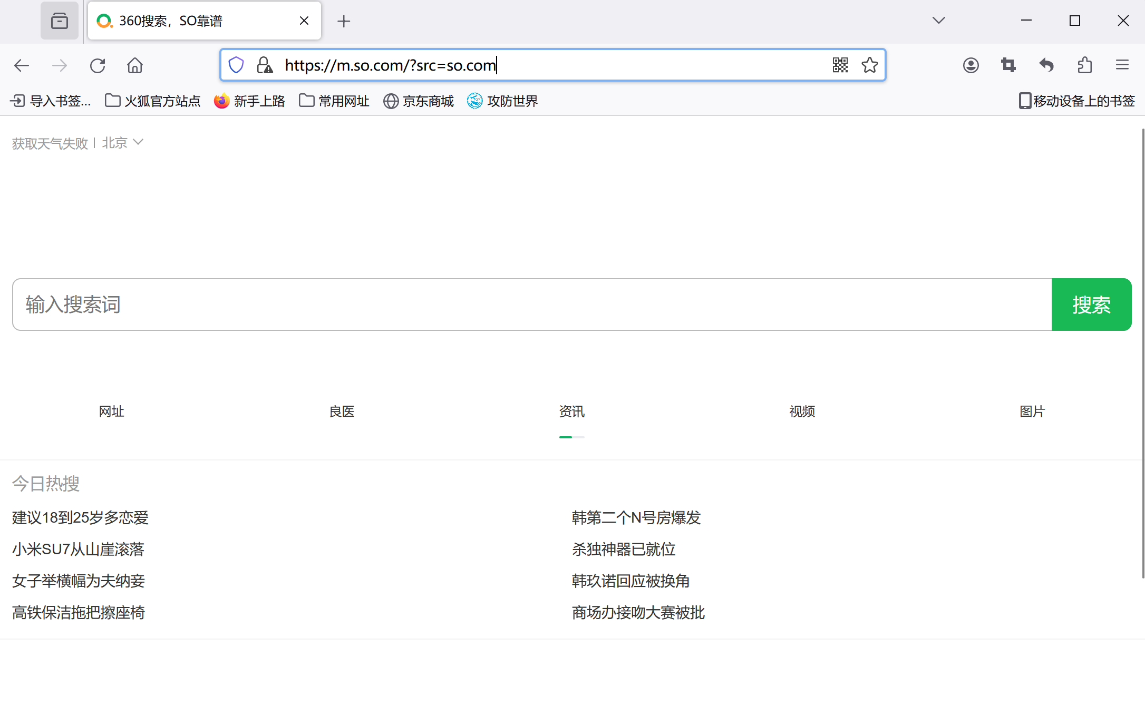1145x716 pixels.
Task: Open hot search 高铁保洁拖把擦座椅
Action: point(79,612)
